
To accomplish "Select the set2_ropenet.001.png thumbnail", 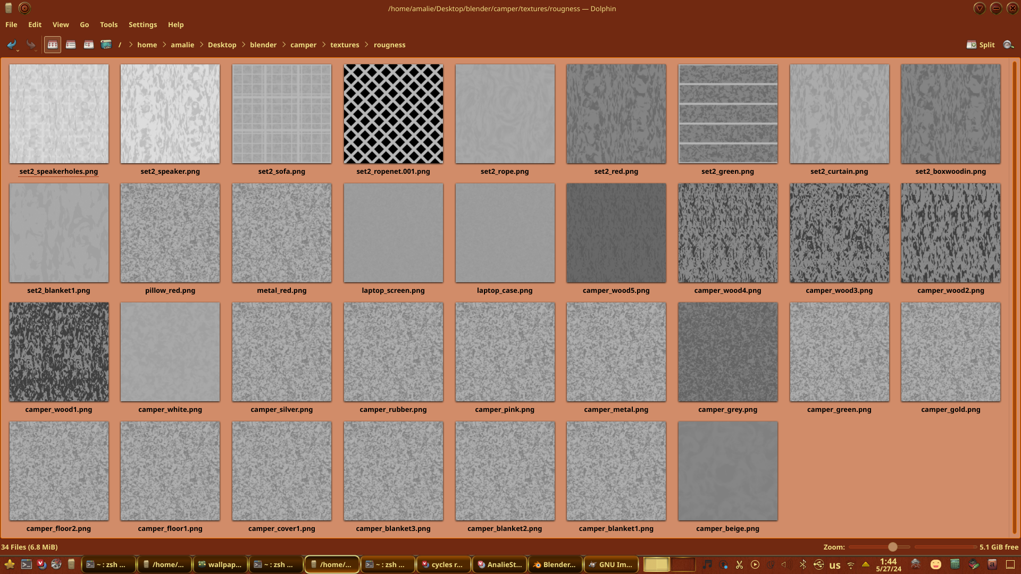I will 393,114.
